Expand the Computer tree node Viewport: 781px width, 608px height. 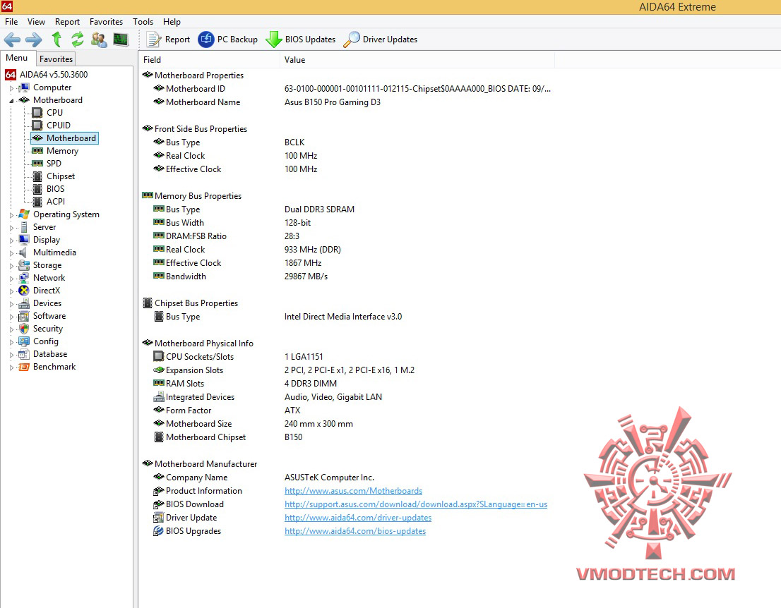click(x=11, y=88)
